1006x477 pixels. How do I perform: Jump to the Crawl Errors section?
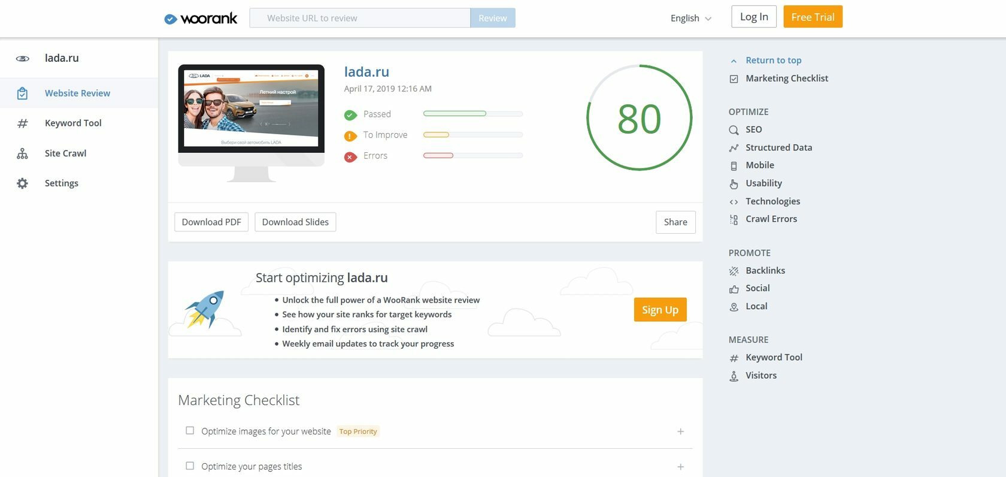click(x=771, y=219)
